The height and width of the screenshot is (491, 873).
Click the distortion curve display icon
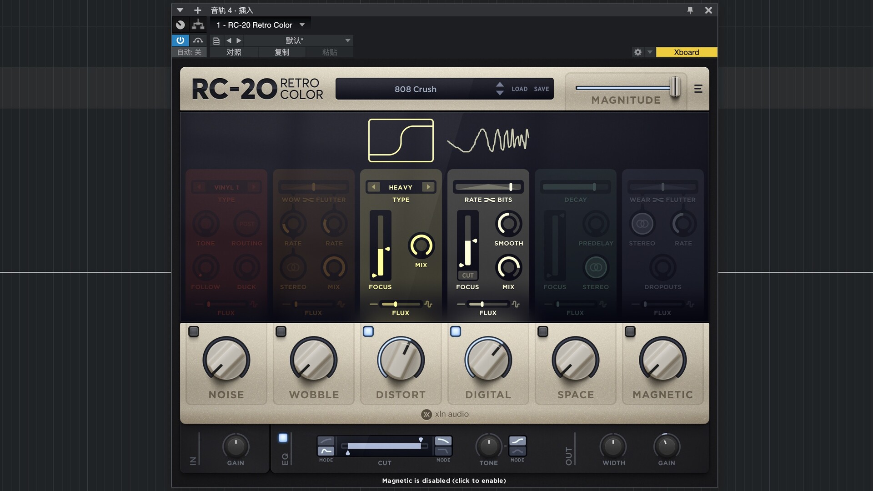[x=401, y=140]
